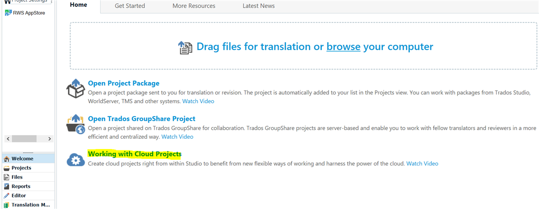The height and width of the screenshot is (209, 539).
Task: Click the Open Trados GroupShare Project heading
Action: point(141,119)
